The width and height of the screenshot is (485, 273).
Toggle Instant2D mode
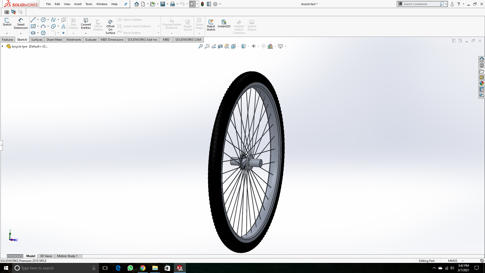click(224, 23)
